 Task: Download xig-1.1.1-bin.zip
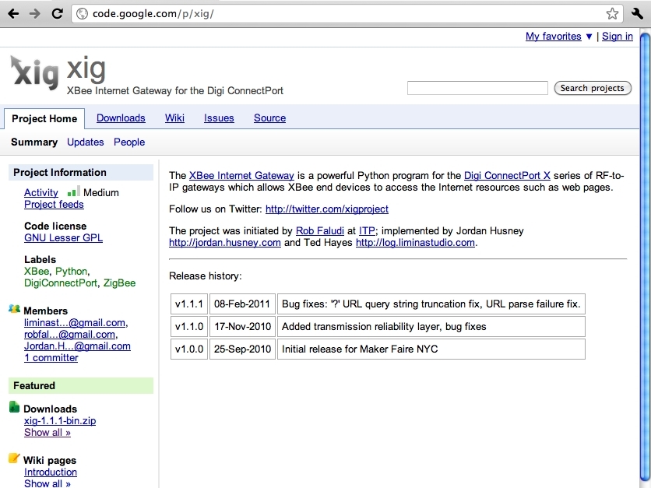point(60,421)
